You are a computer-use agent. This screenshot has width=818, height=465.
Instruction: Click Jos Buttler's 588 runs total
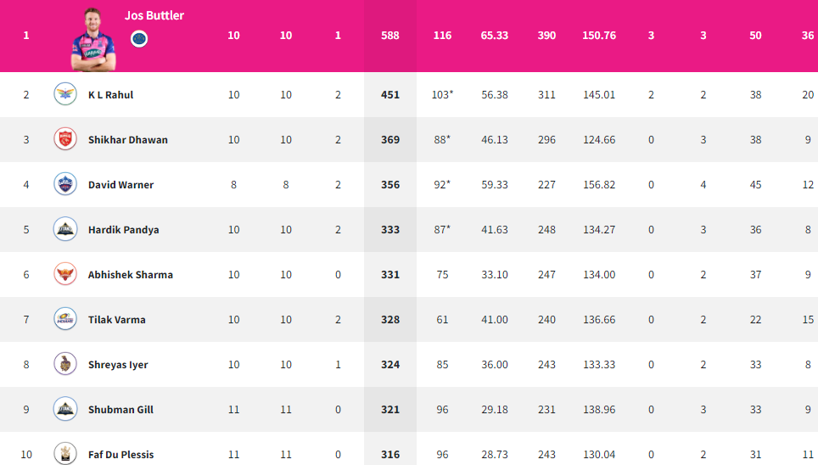(390, 36)
